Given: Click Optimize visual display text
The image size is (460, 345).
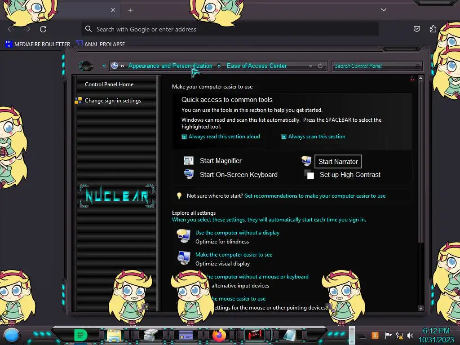Looking at the screenshot, I should (x=223, y=264).
